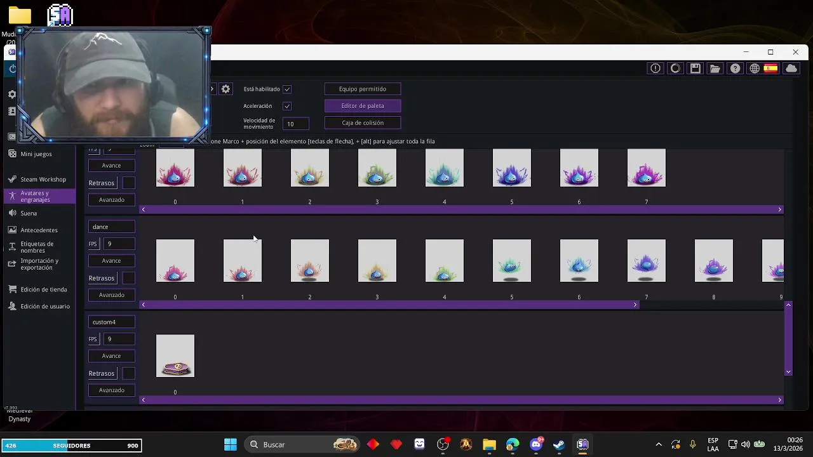Toggle the Retrasos checkbox in the first animation row

128,183
